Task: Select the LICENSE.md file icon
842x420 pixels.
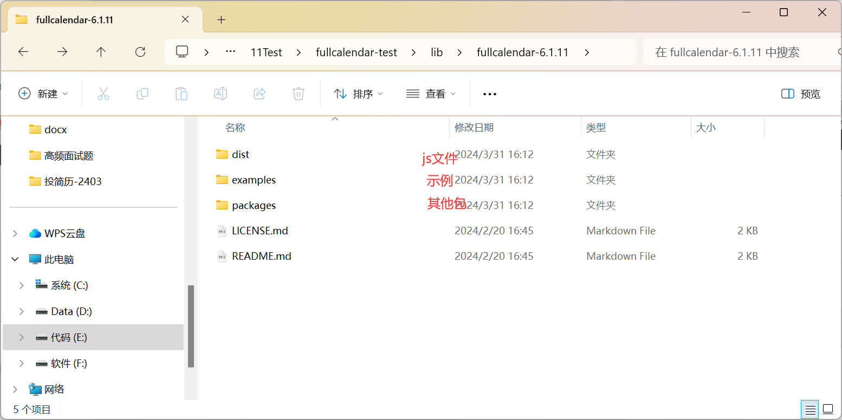Action: (x=222, y=231)
